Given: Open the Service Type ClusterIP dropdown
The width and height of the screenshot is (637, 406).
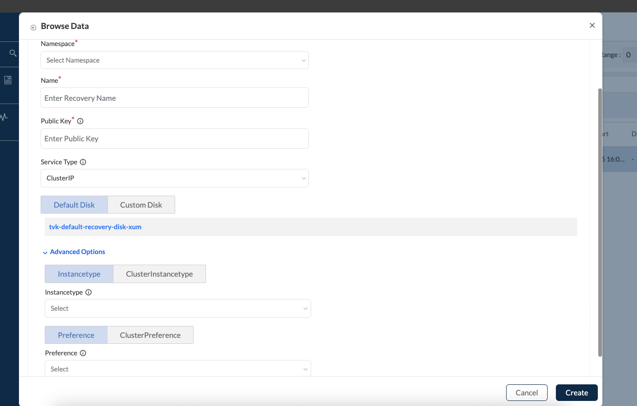Looking at the screenshot, I should pyautogui.click(x=174, y=178).
